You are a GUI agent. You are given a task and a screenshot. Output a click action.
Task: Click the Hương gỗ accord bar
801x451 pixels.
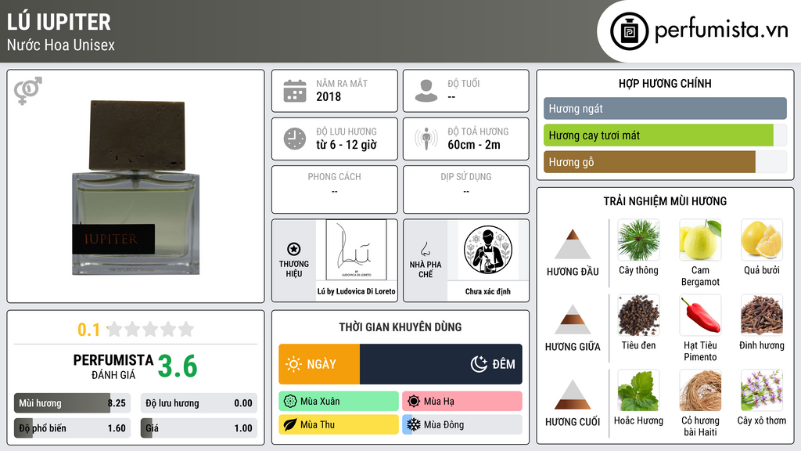coord(665,162)
